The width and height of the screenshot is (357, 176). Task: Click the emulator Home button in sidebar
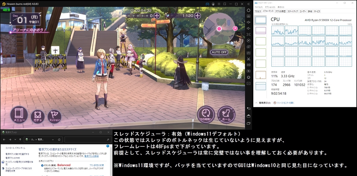(248, 116)
